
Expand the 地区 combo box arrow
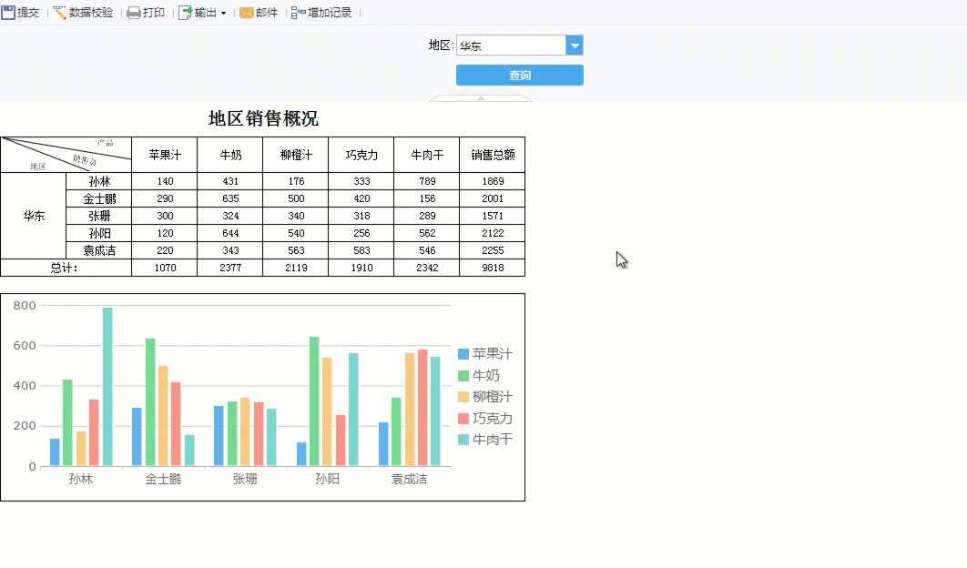575,45
